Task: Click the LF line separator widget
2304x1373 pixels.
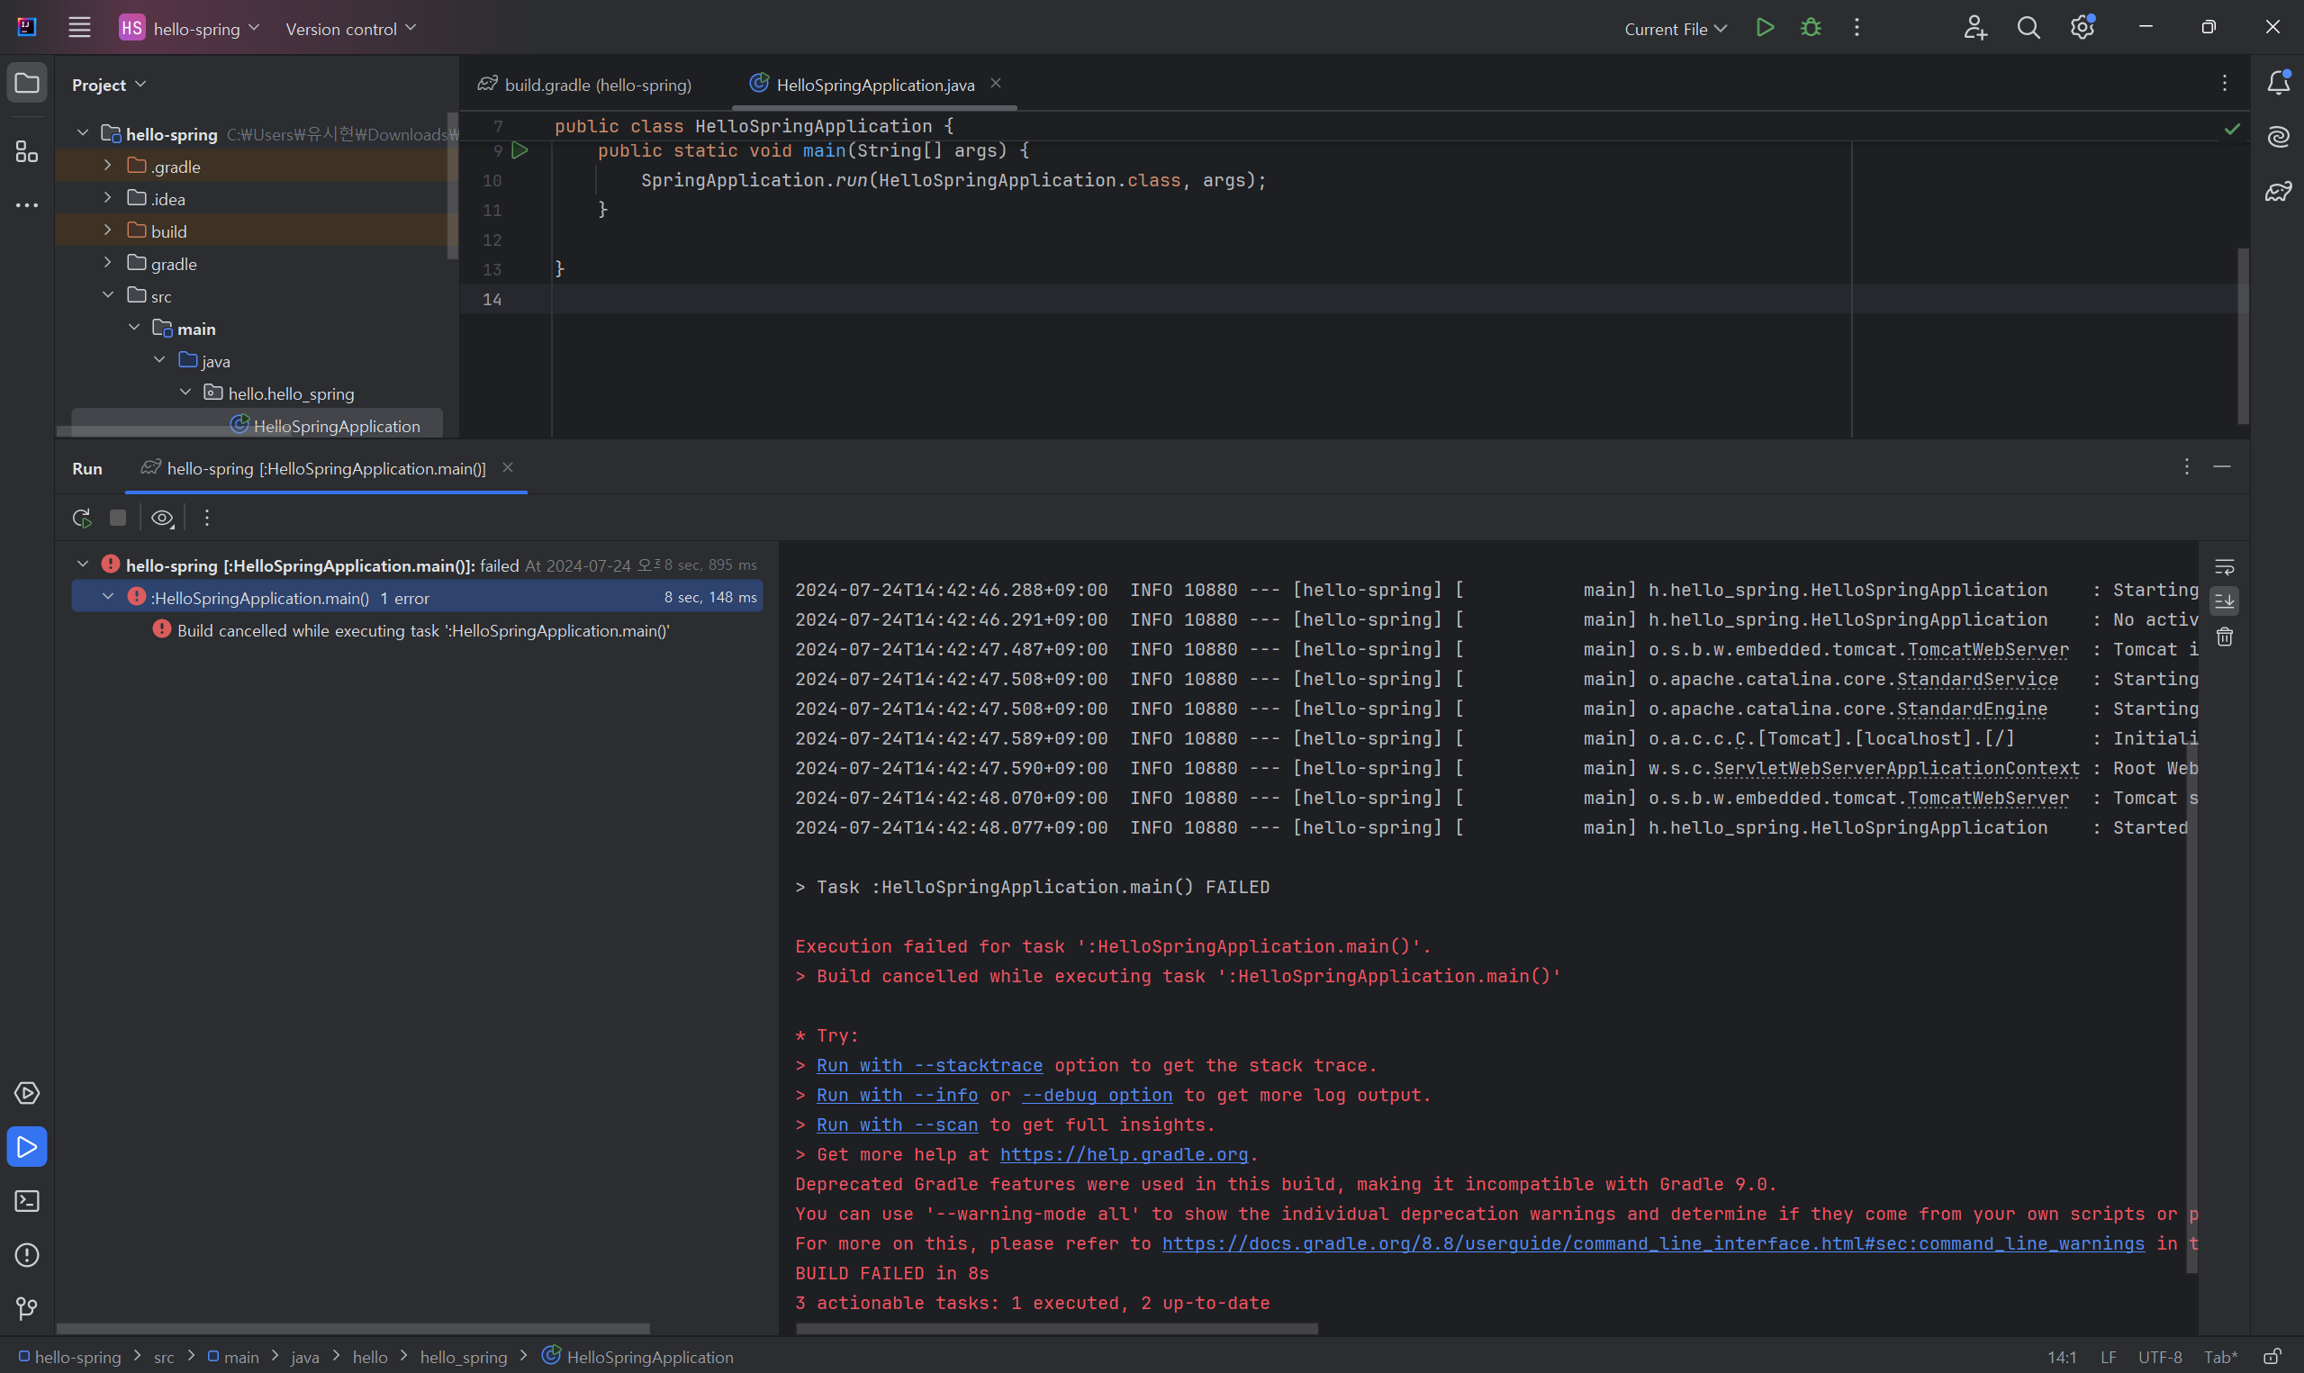Action: pos(2108,1358)
